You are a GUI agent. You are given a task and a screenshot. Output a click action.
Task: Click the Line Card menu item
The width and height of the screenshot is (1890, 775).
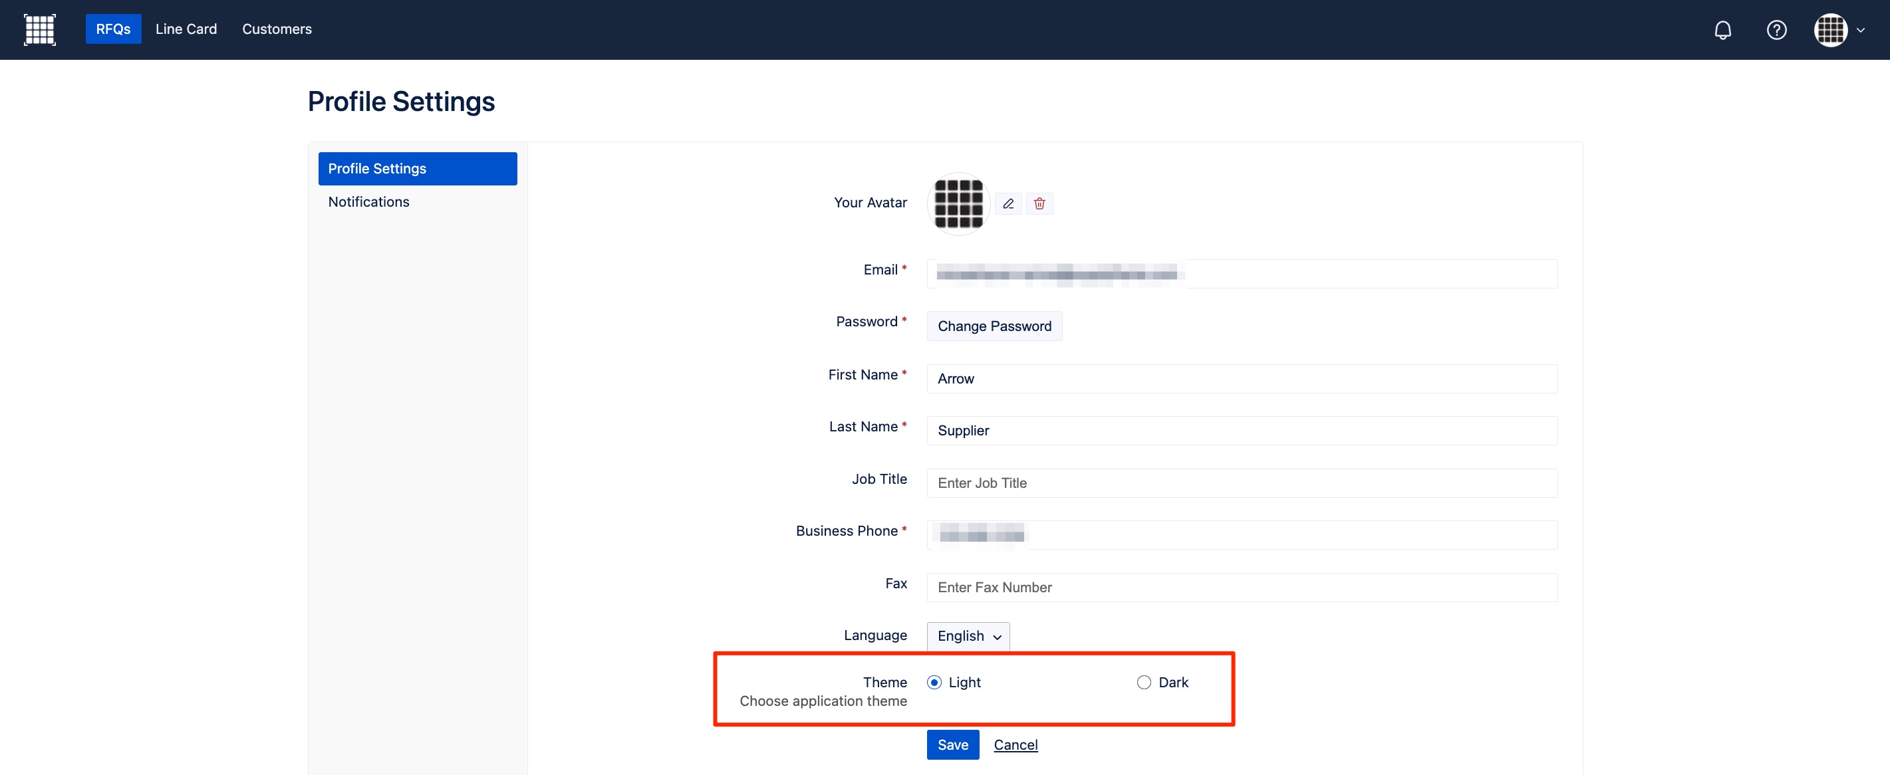coord(187,27)
